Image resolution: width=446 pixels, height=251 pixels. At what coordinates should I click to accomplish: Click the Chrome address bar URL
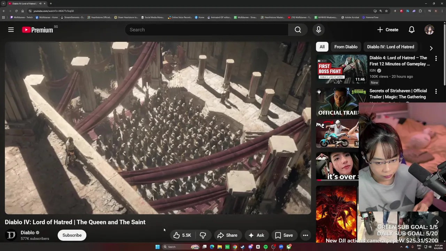(x=54, y=11)
